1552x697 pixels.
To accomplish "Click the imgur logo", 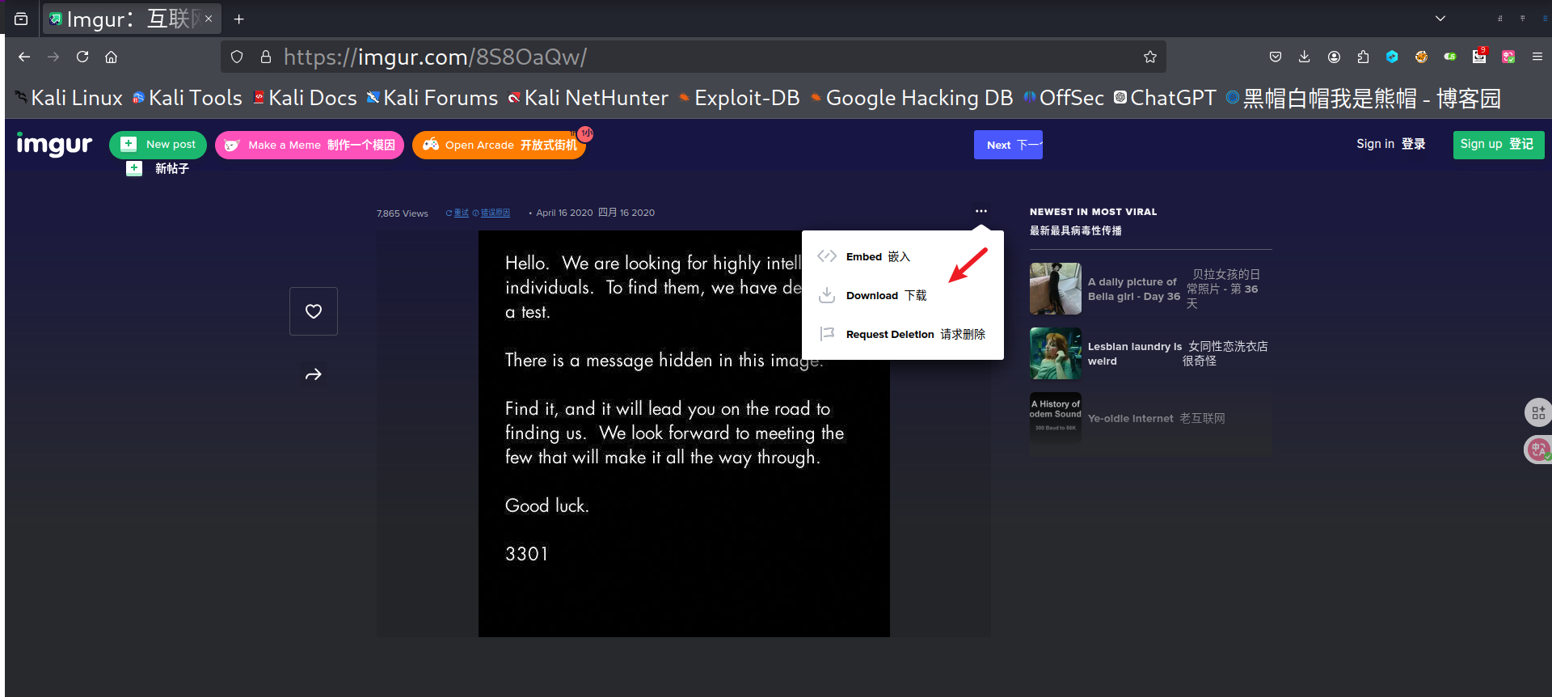I will 54,145.
